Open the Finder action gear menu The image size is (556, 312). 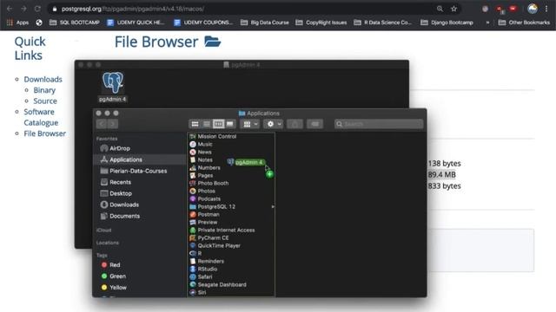point(274,124)
